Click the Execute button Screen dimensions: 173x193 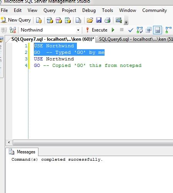97,30
